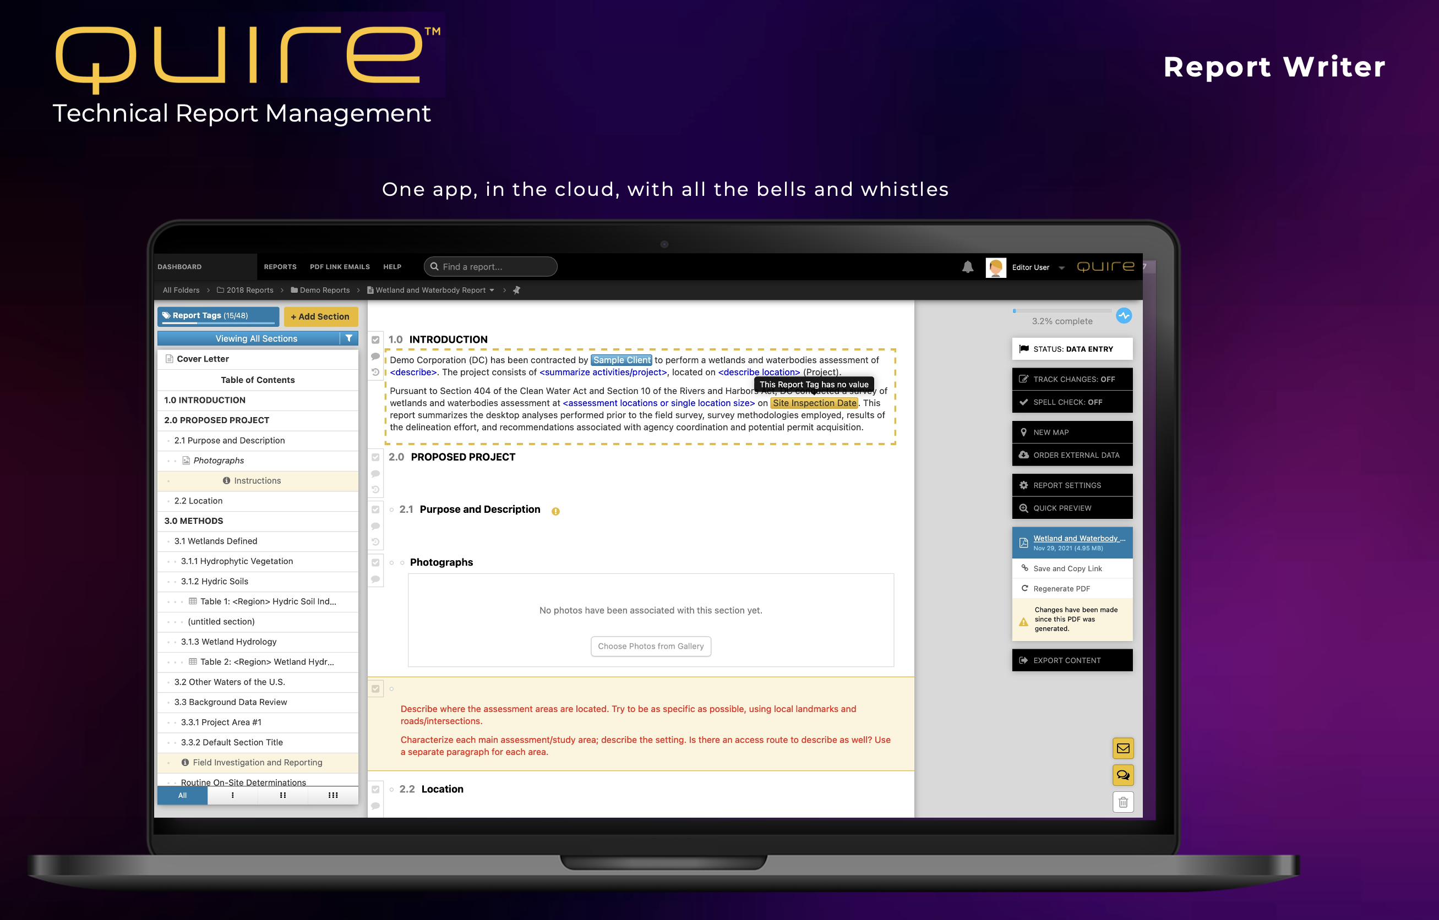The width and height of the screenshot is (1439, 920).
Task: Open the Status: Data Entry selector
Action: coord(1072,349)
